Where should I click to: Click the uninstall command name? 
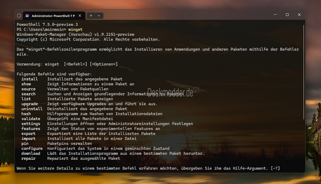pos(32,109)
